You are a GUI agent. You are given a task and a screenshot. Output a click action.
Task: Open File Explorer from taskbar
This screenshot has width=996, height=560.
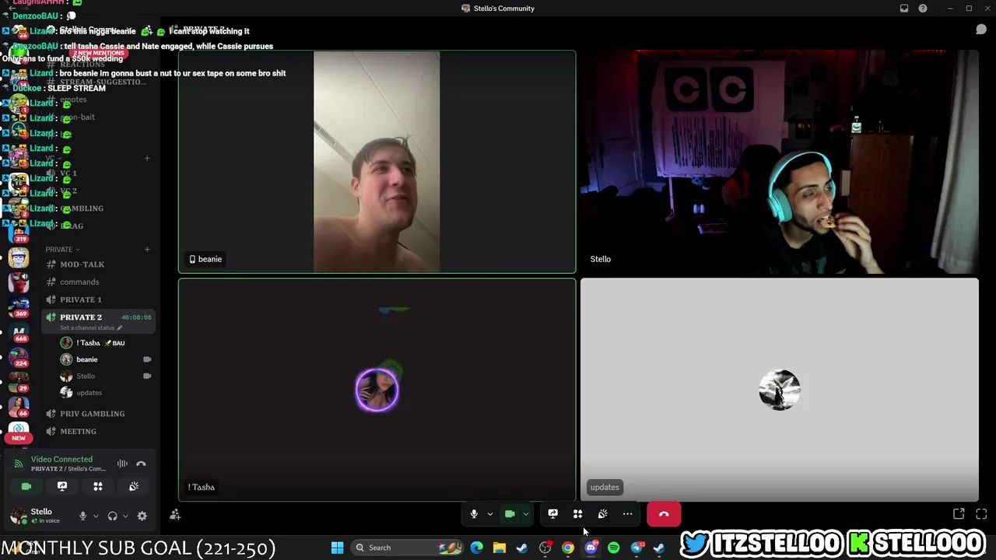pos(500,548)
